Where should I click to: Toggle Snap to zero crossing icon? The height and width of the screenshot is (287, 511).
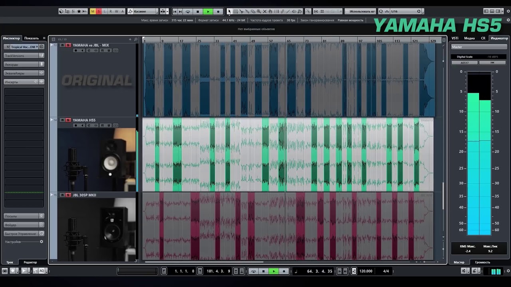coord(308,12)
